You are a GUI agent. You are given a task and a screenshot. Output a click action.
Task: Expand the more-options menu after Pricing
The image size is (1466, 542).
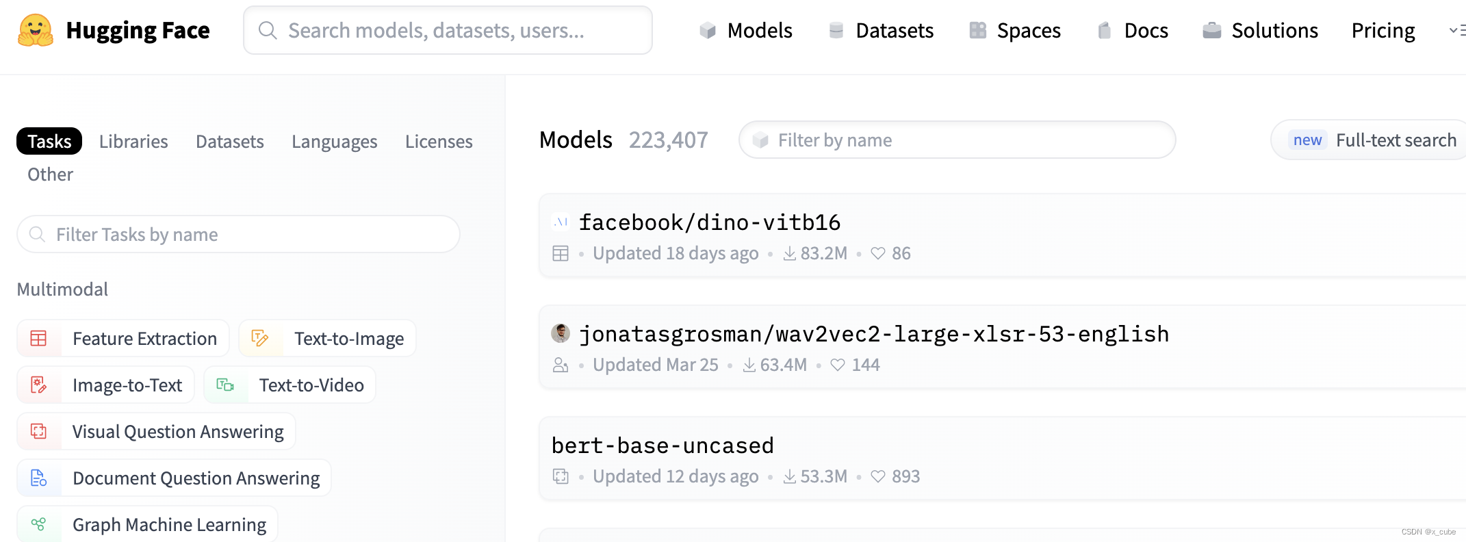point(1456,30)
